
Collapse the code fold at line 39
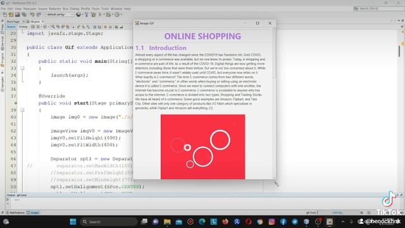point(22,110)
